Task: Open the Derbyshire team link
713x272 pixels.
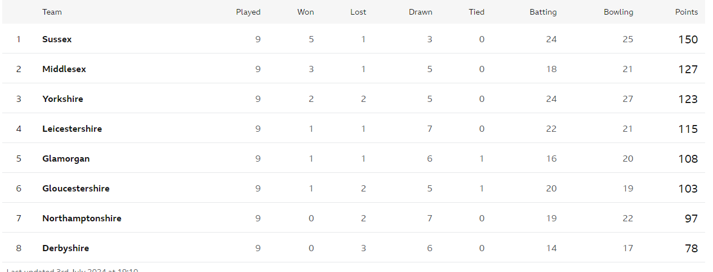Action: tap(65, 248)
